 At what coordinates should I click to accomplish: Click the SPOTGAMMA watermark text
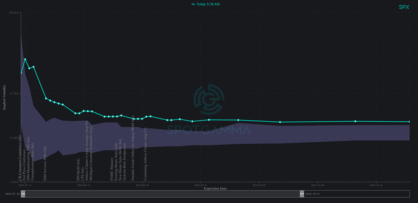coord(209,131)
